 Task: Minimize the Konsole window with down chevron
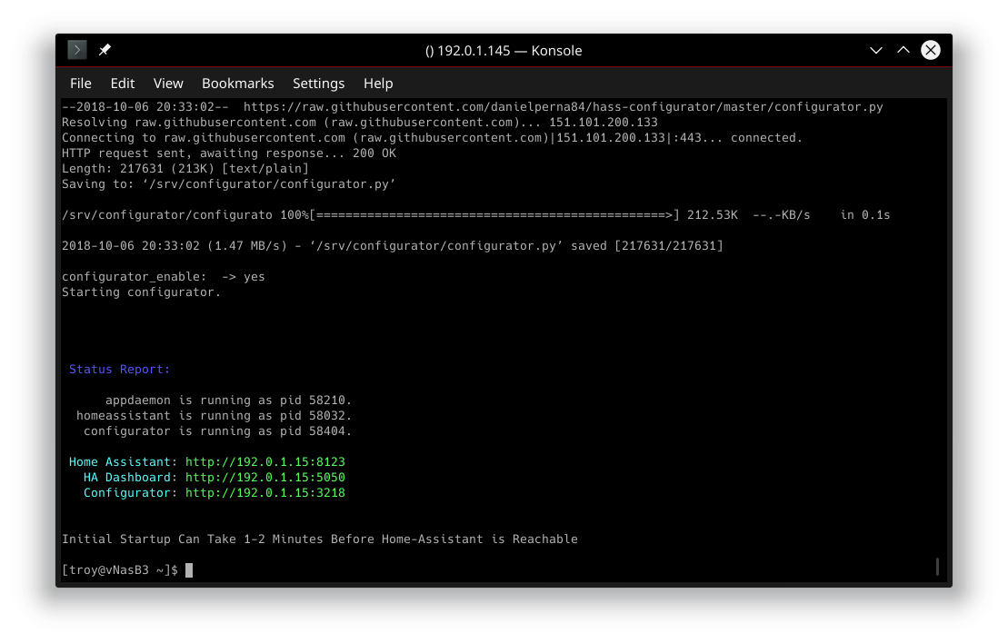[875, 50]
